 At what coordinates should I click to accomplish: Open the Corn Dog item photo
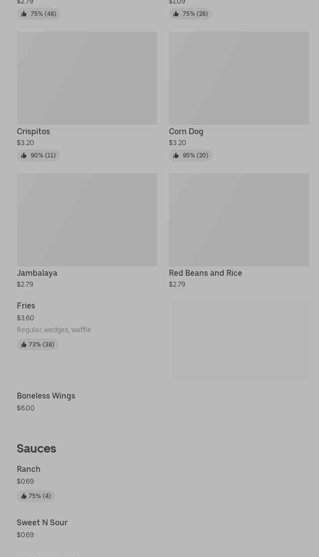pos(239,78)
